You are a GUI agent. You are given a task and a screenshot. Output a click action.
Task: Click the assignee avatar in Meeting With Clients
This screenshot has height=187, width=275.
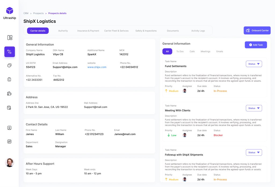tap(184, 135)
